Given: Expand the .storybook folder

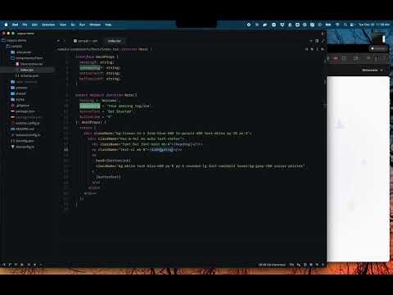Looking at the screenshot, I should click(x=21, y=52).
